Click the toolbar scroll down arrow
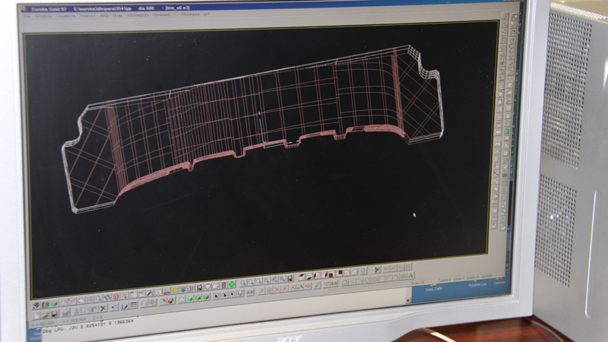The image size is (608, 342). (408, 300)
